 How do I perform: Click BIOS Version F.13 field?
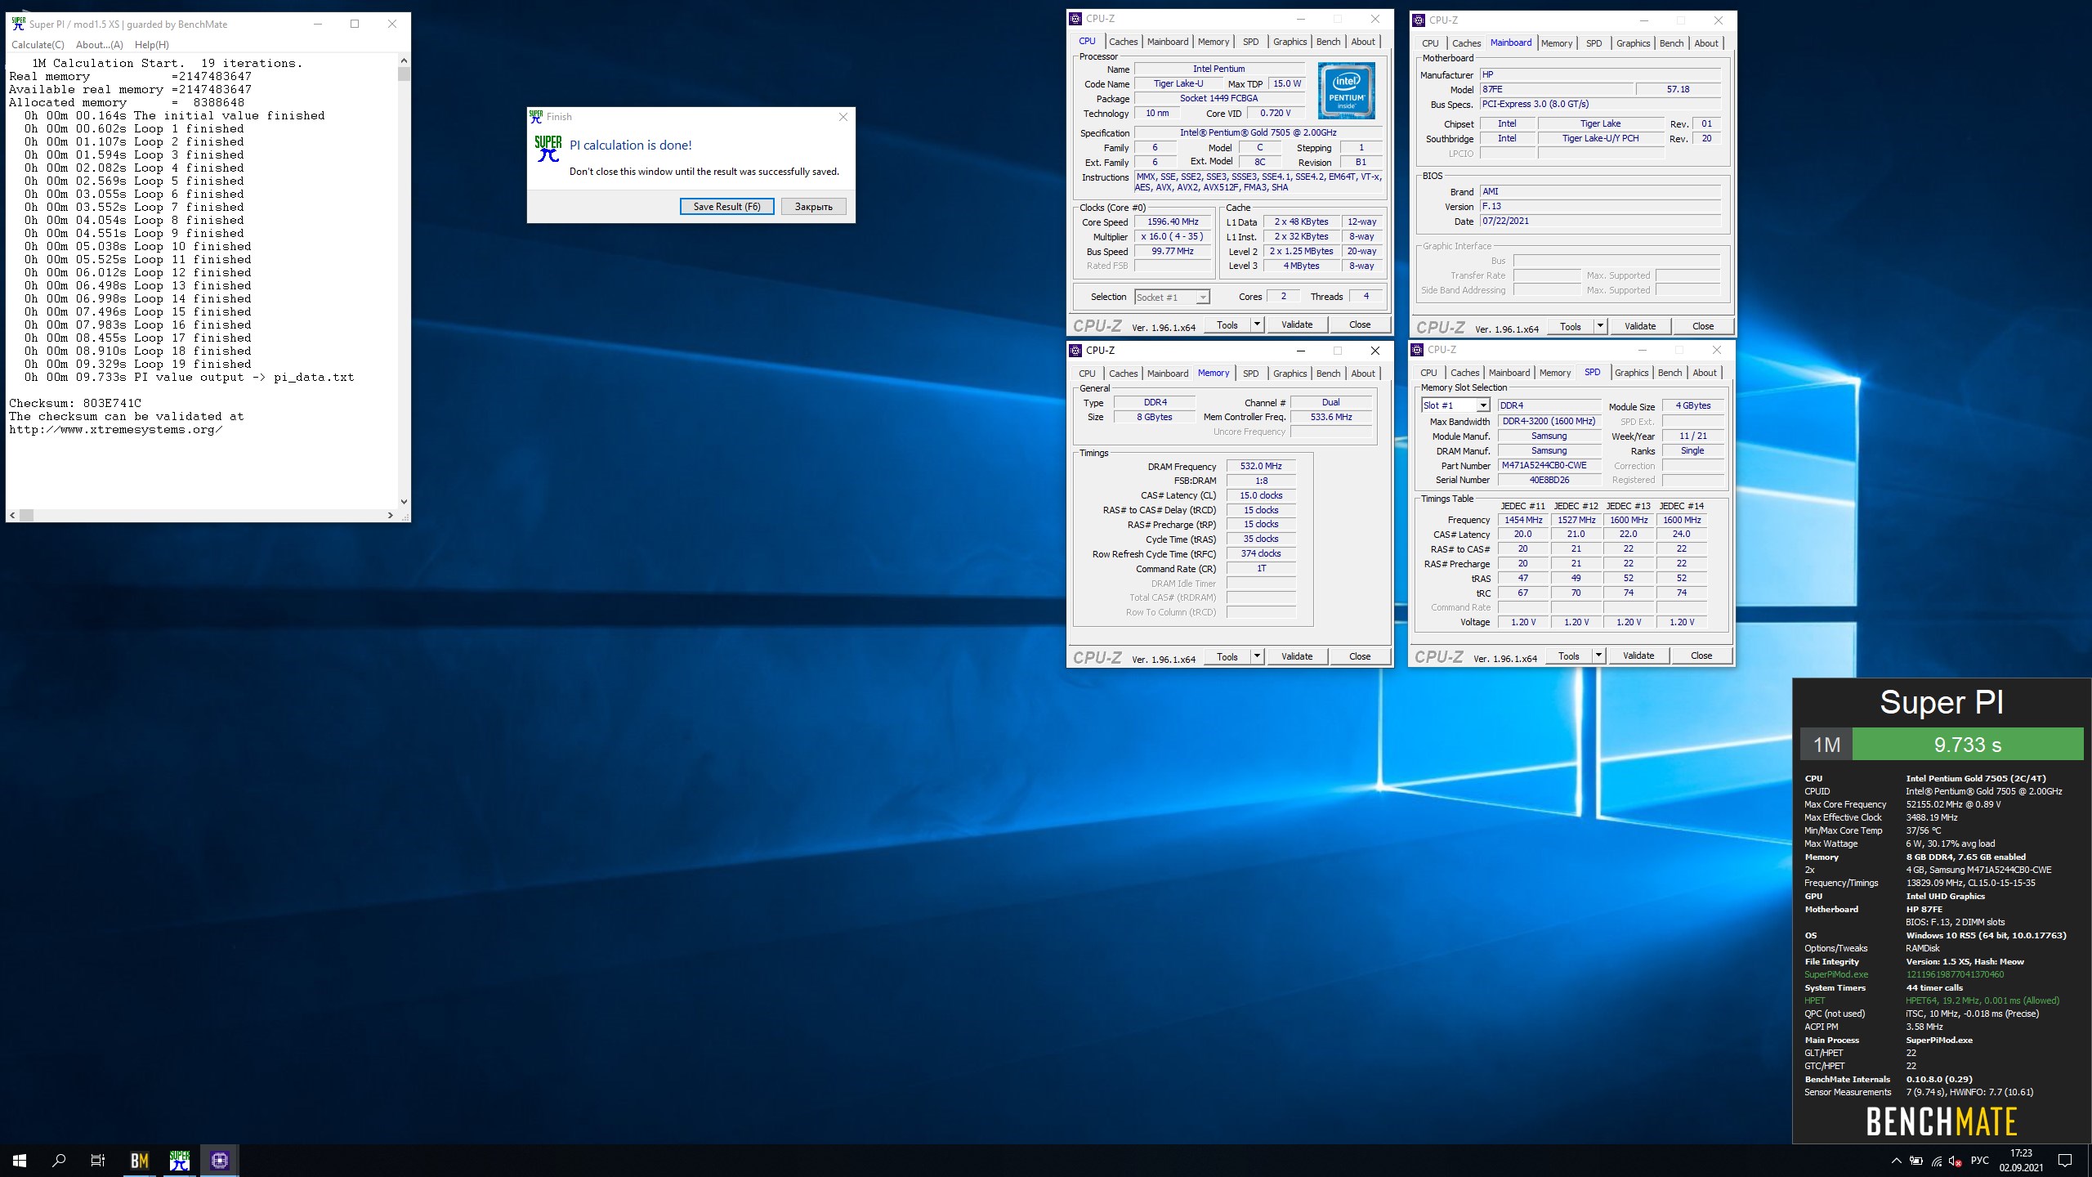(1600, 207)
